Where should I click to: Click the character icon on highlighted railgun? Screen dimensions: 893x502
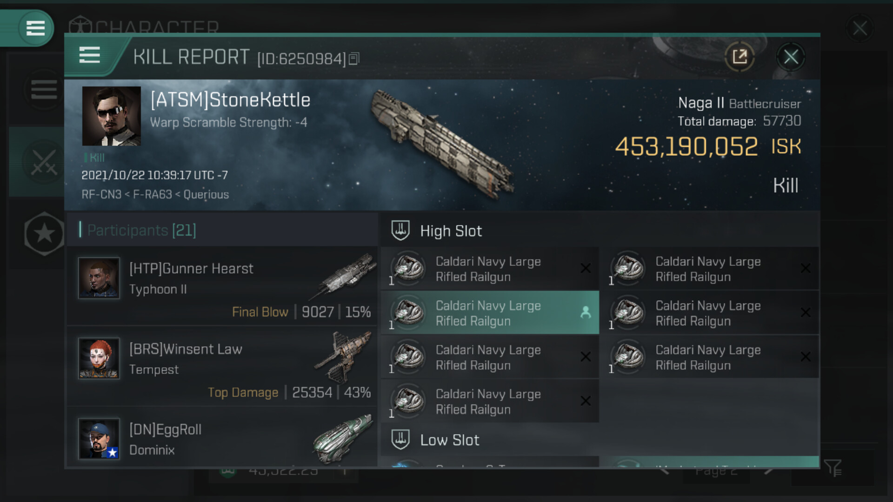pyautogui.click(x=586, y=312)
